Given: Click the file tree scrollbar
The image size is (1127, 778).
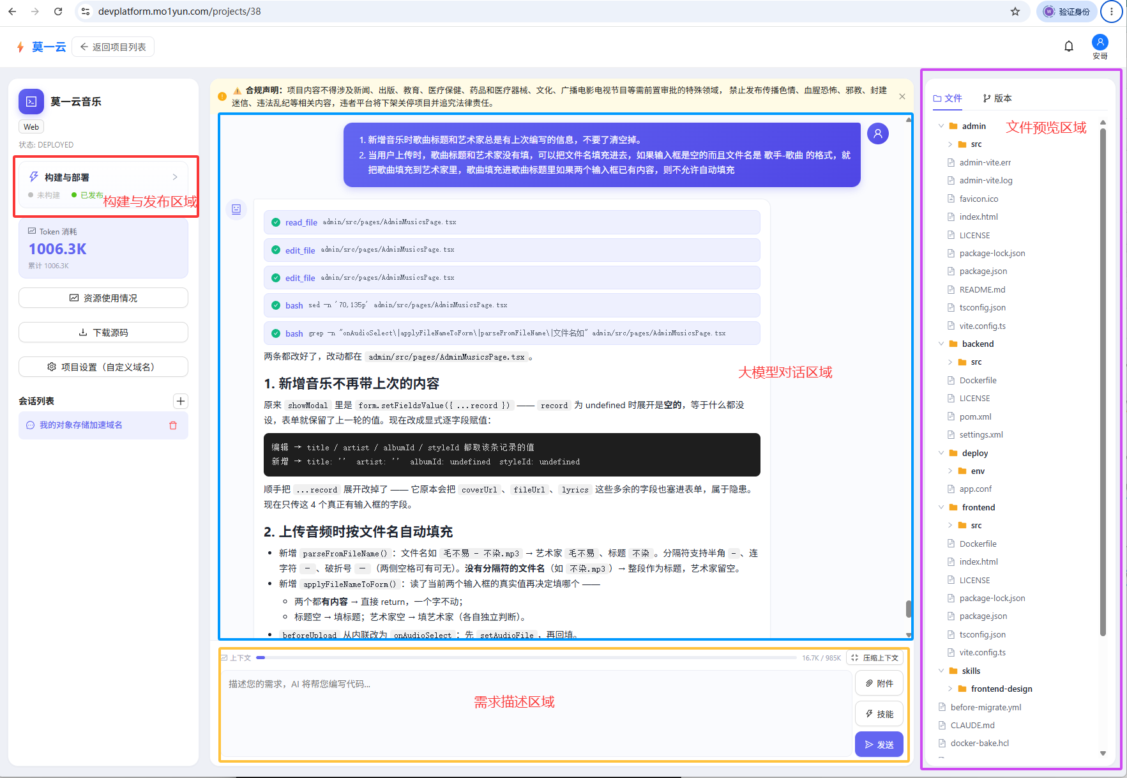Looking at the screenshot, I should 1103,382.
